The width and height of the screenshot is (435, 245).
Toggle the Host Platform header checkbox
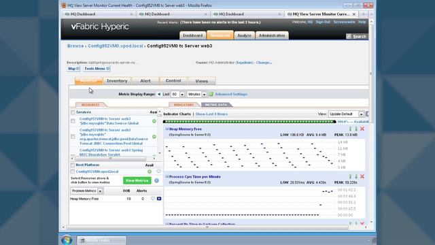coord(73,165)
